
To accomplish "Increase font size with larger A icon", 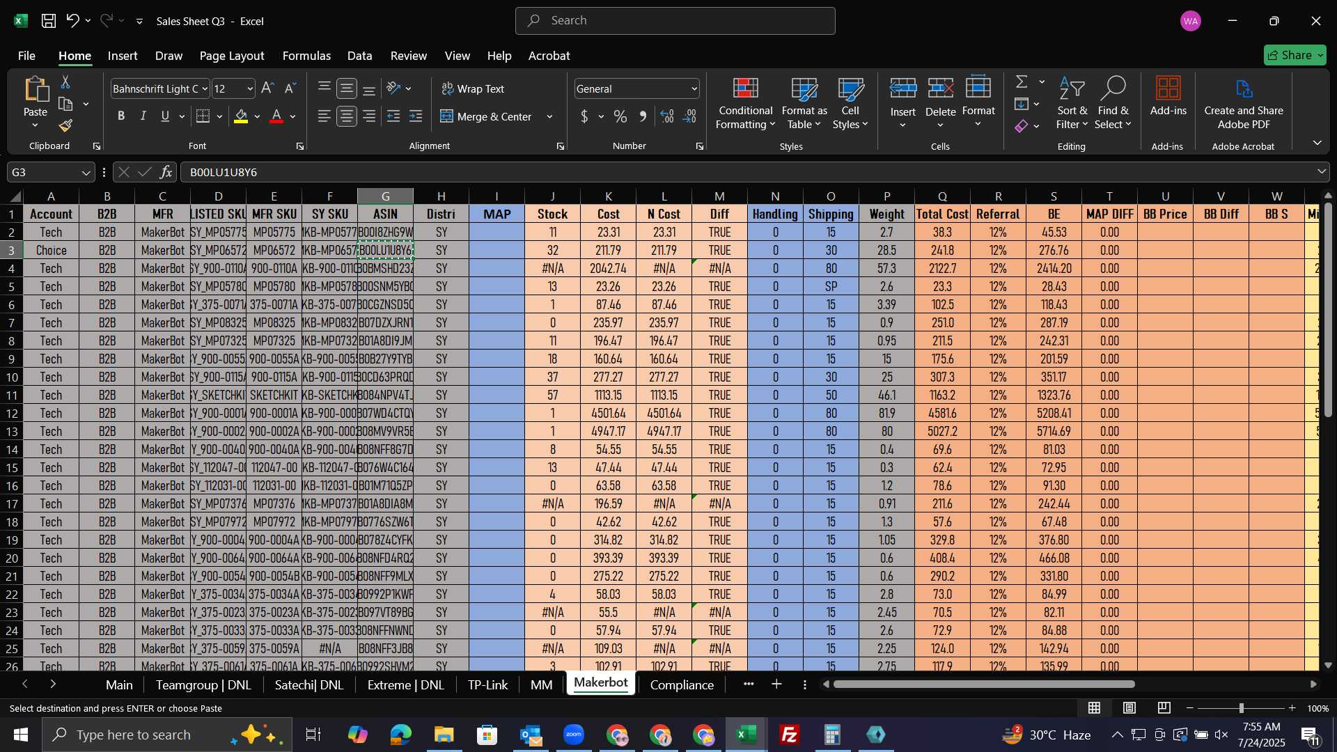I will 267,88.
